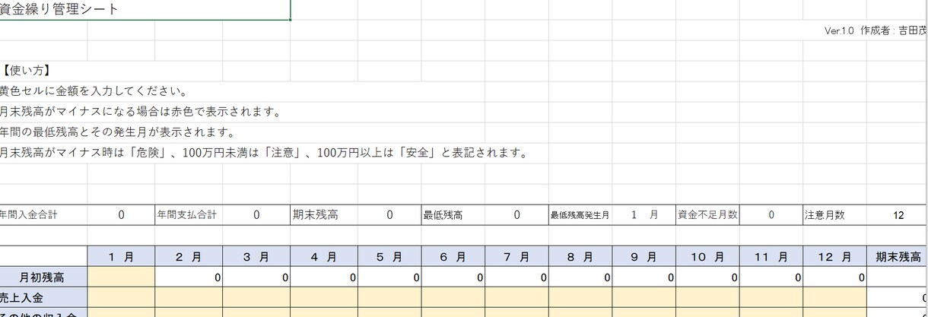Click the 年間支払合計 label

click(187, 215)
